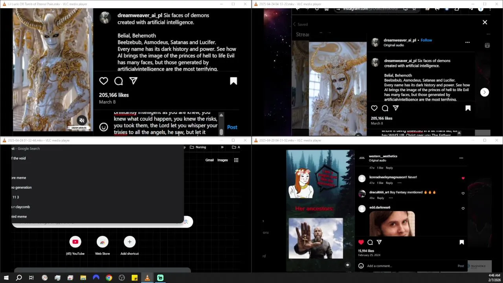Open emoji icon beside Add a comment
This screenshot has width=503, height=283.
pos(361,266)
